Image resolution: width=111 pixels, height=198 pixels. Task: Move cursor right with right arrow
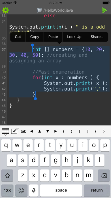(55, 131)
